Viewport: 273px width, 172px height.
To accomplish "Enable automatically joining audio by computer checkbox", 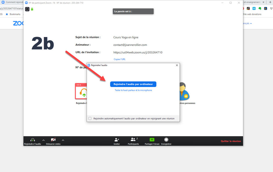I will pos(90,119).
